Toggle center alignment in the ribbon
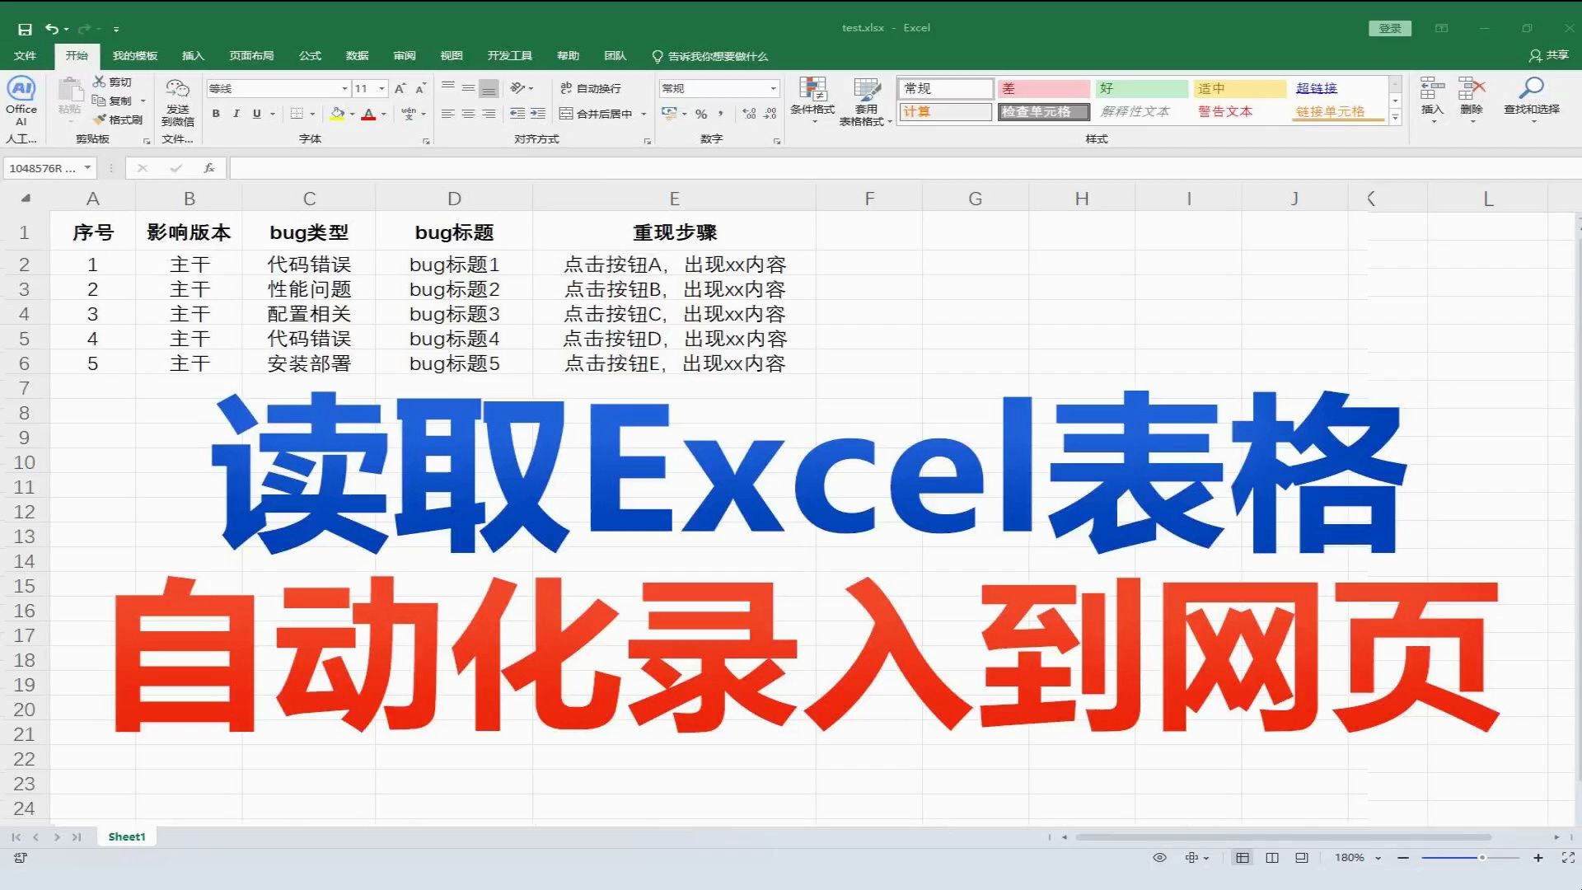 (x=469, y=113)
